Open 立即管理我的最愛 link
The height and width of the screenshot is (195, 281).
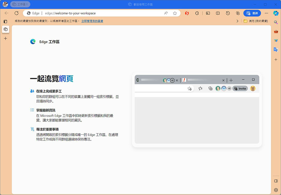92,21
